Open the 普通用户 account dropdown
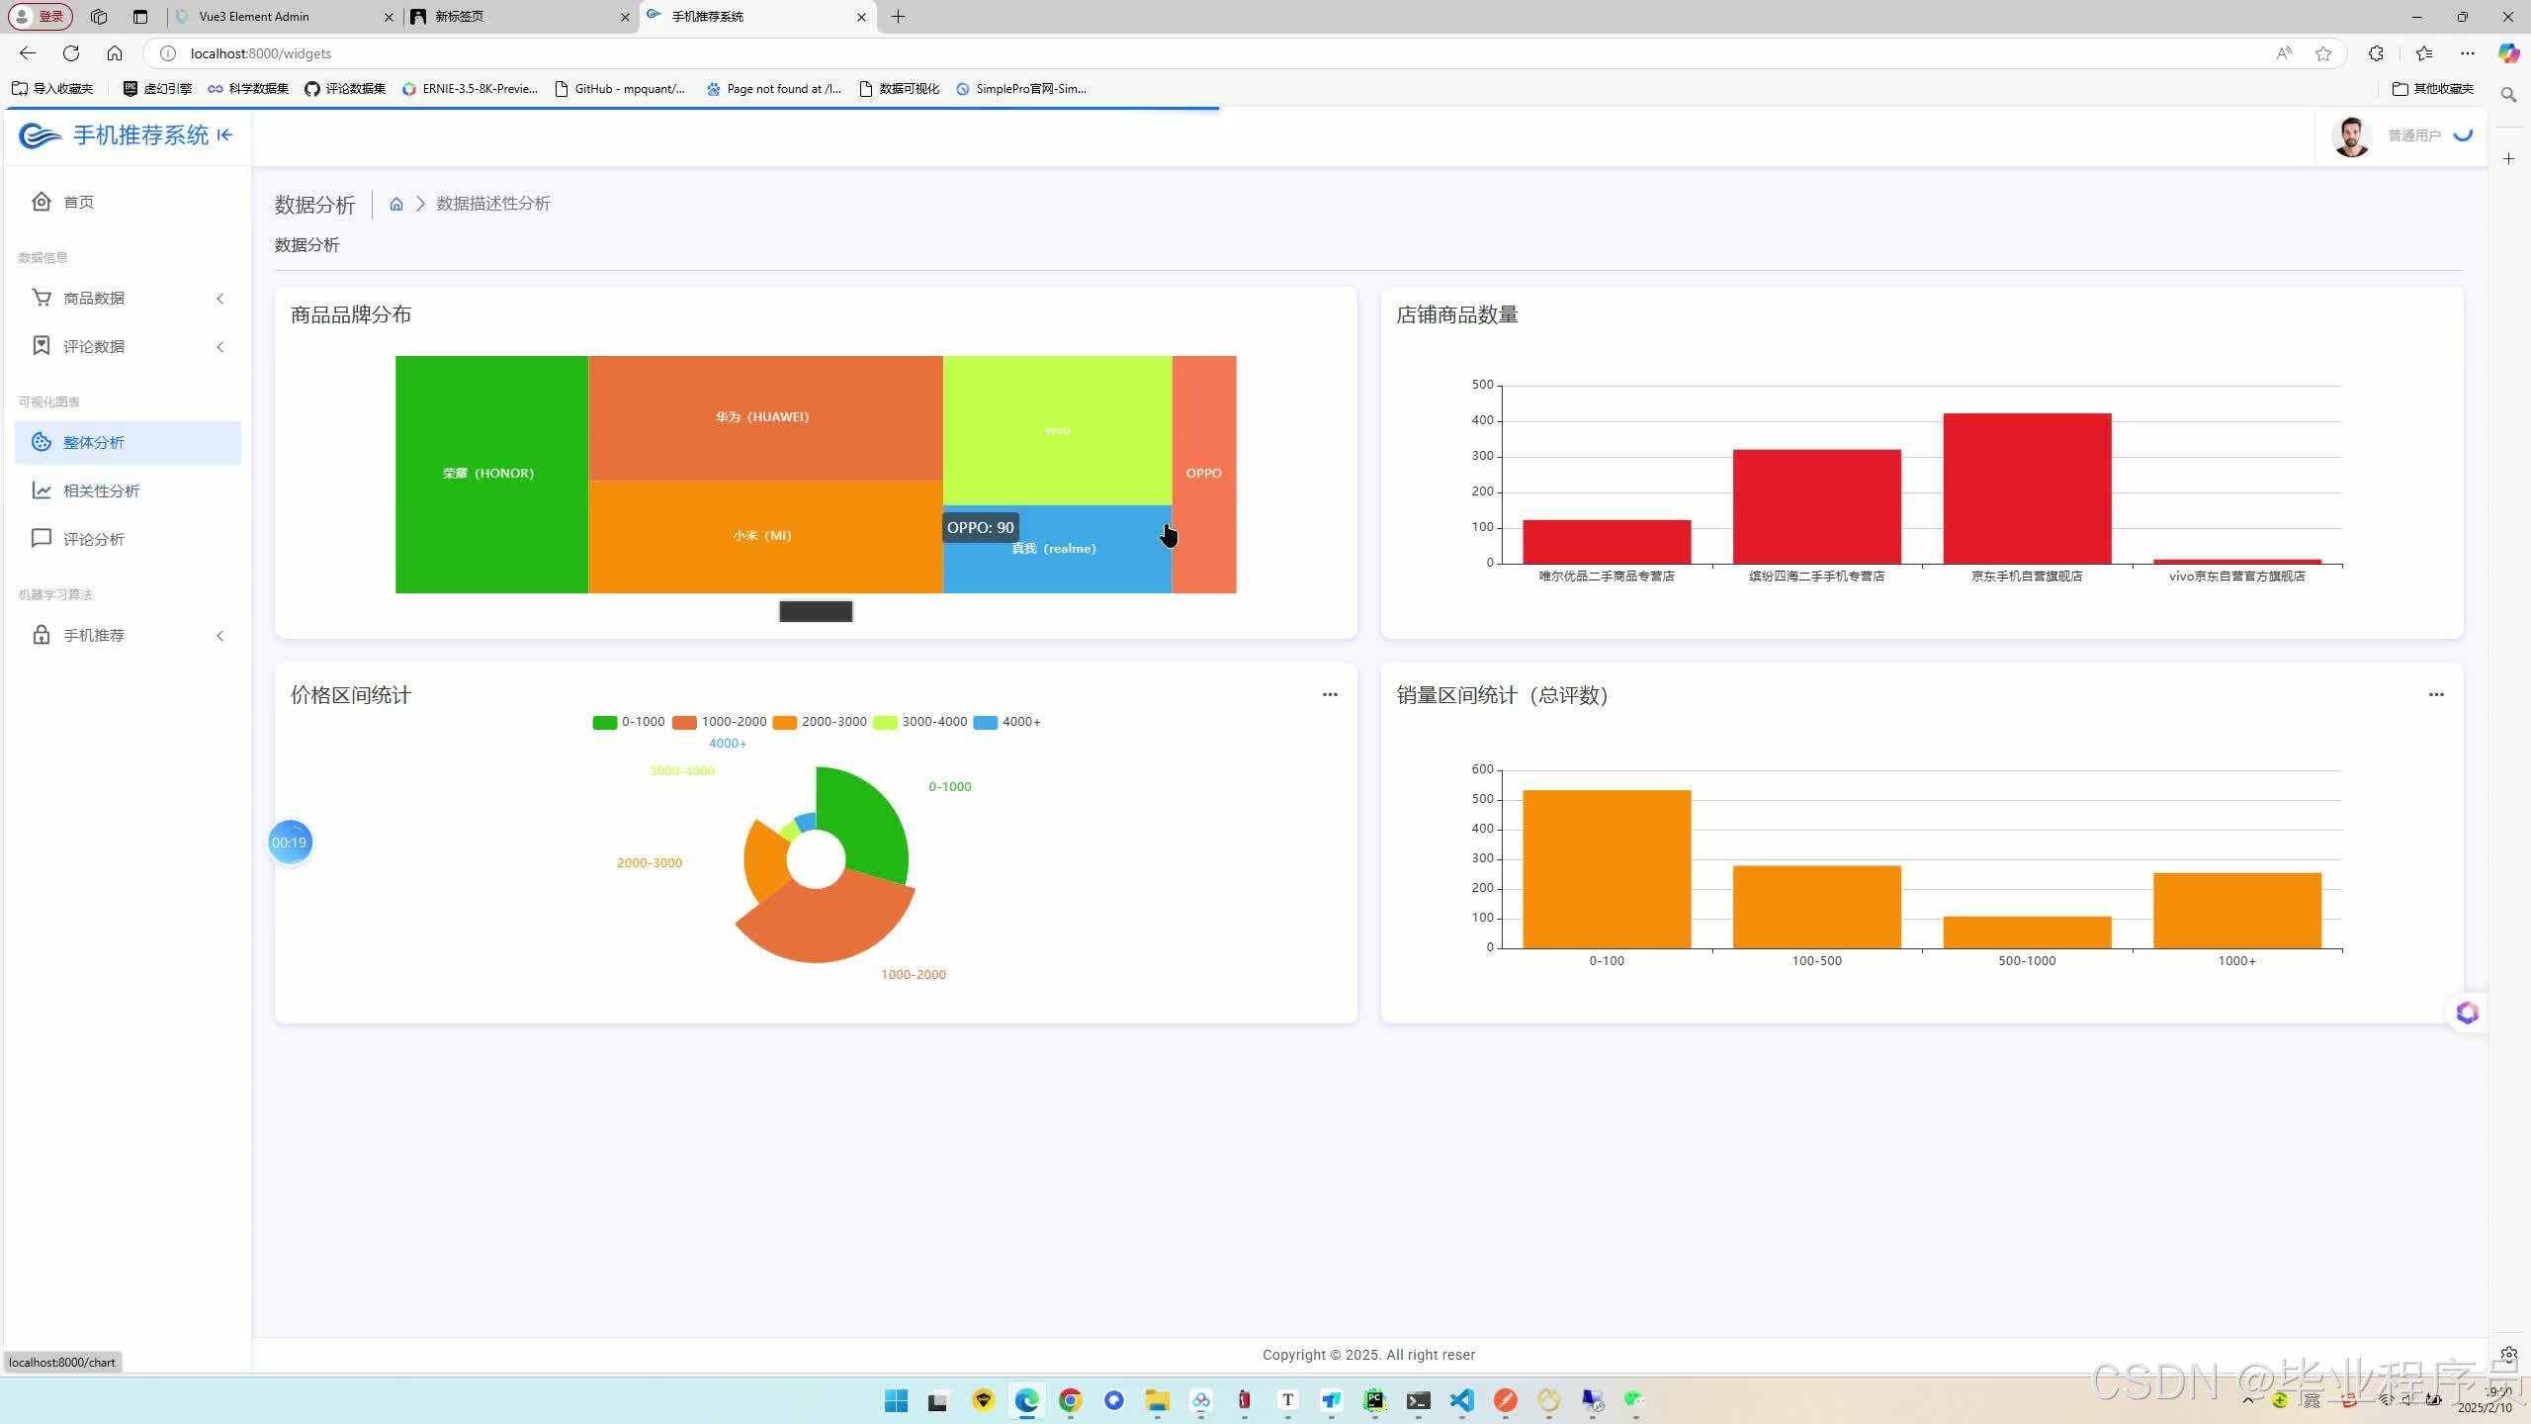2531x1424 pixels. pos(2414,135)
